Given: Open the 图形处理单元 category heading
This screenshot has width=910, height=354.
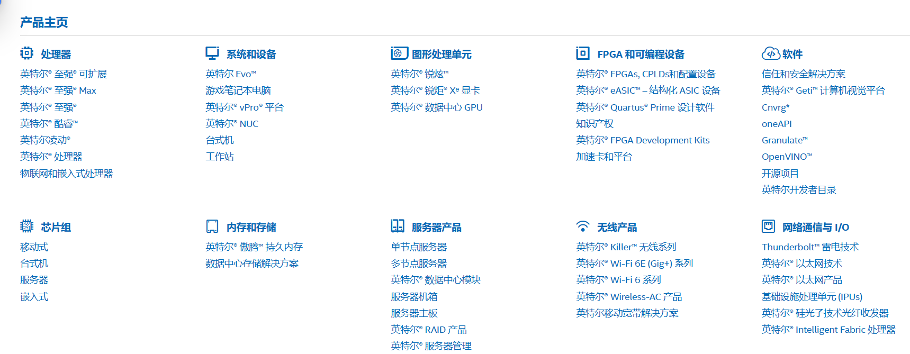Looking at the screenshot, I should pos(442,54).
